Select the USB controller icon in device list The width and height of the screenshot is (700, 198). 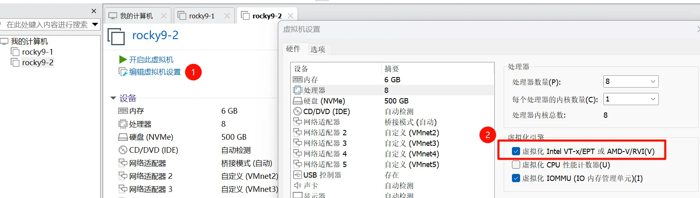click(297, 175)
